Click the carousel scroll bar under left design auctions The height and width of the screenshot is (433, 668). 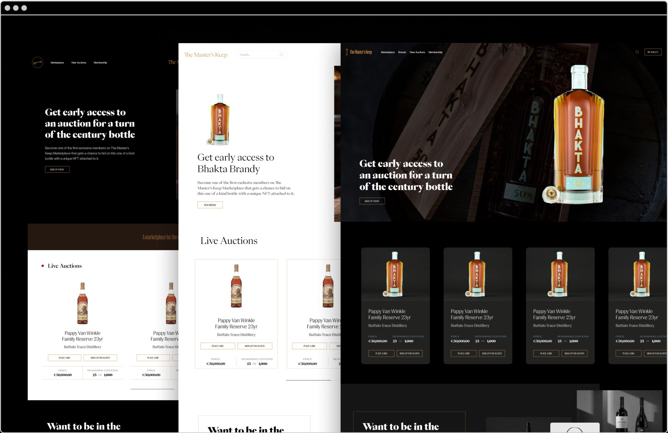tap(152, 389)
